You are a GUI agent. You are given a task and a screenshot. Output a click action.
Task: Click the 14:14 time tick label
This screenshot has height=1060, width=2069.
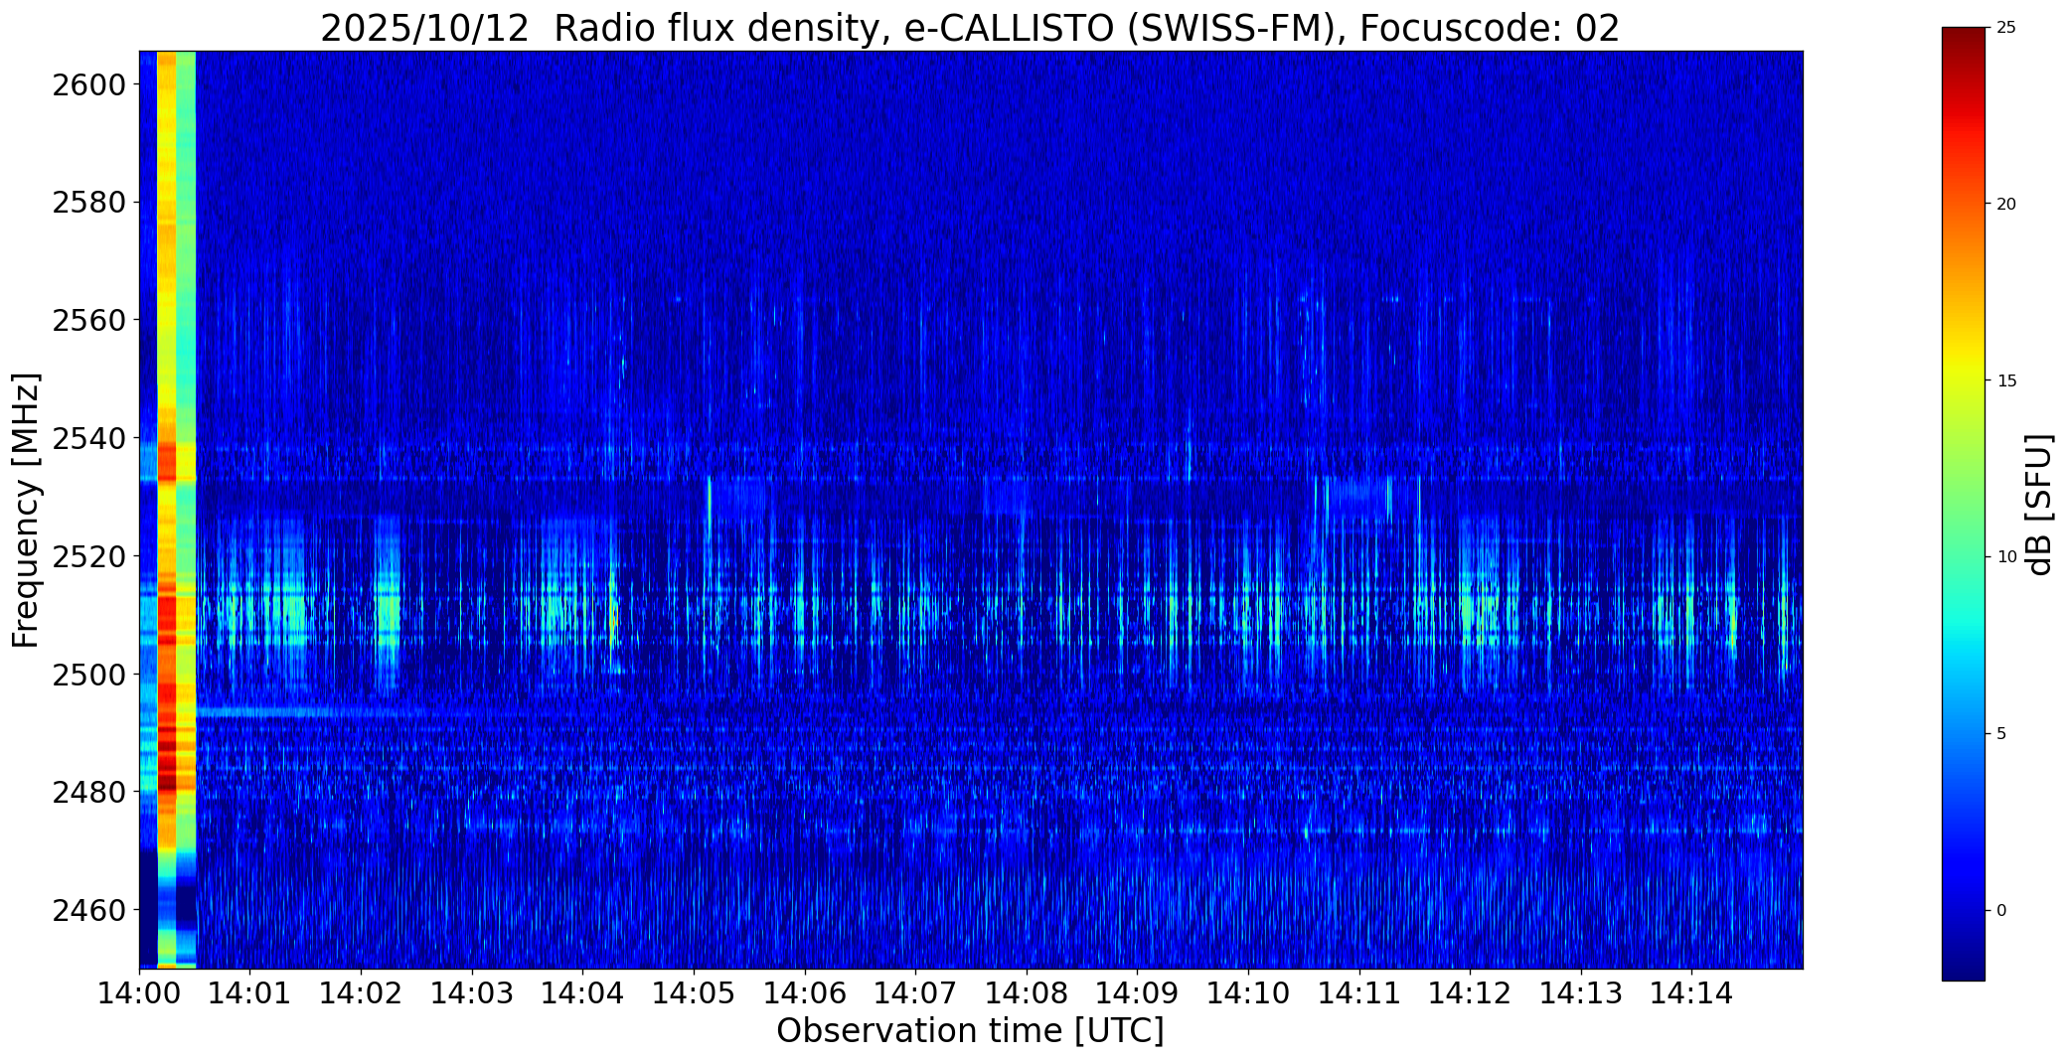[1692, 992]
